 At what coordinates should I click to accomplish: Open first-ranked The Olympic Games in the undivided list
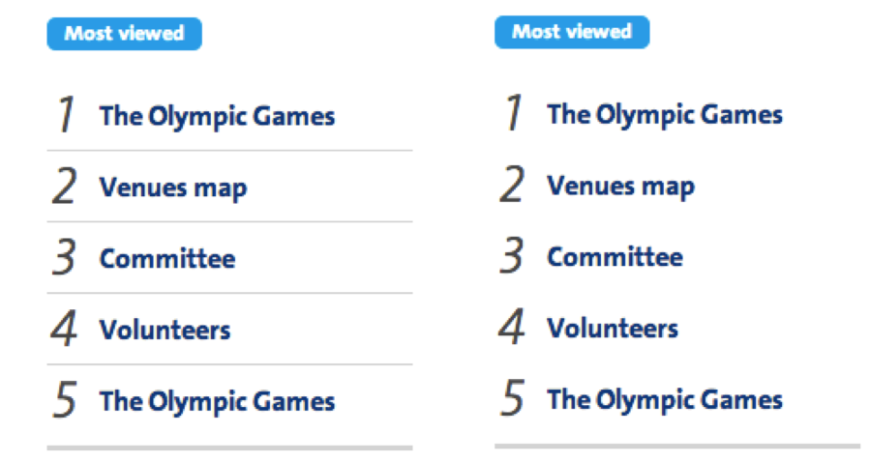[665, 115]
